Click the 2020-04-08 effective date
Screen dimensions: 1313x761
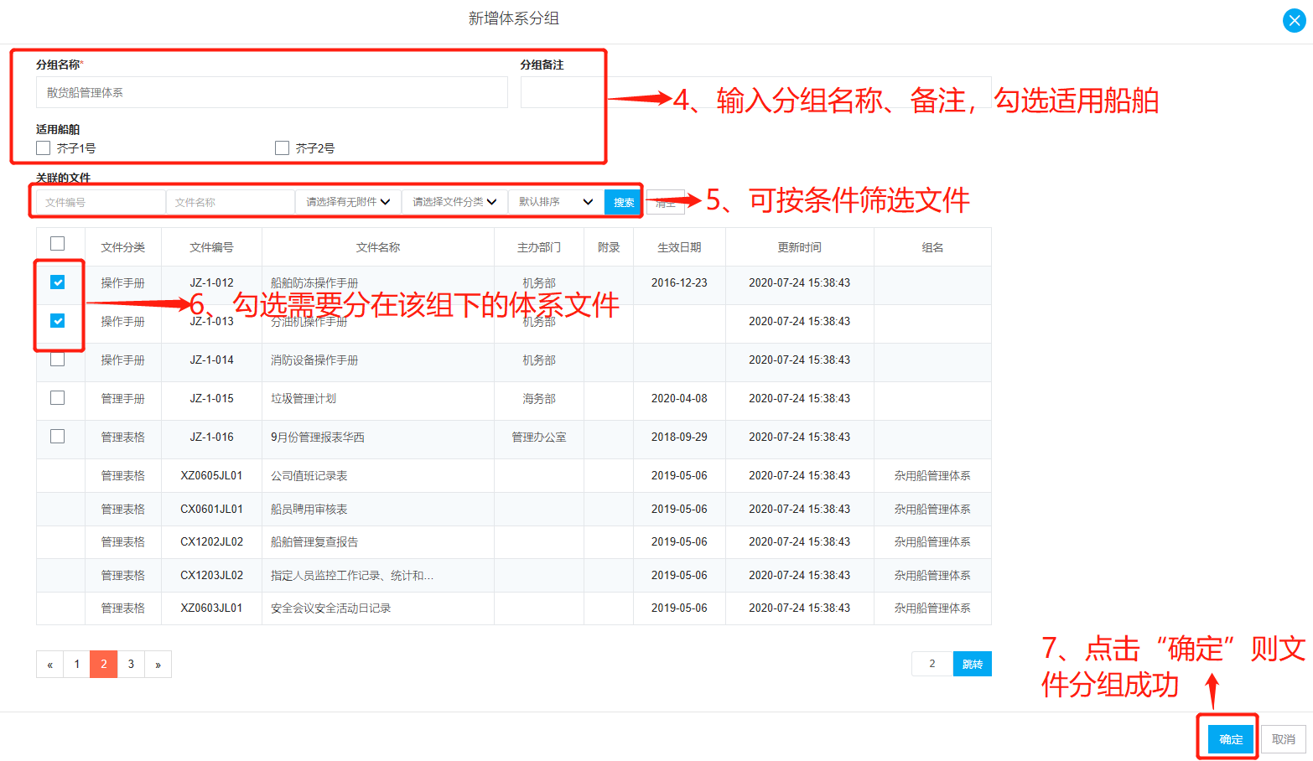pos(679,399)
